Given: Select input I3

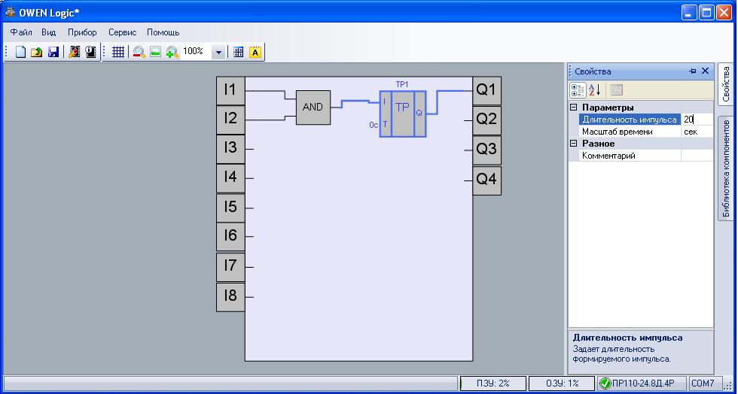Looking at the screenshot, I should 230,149.
